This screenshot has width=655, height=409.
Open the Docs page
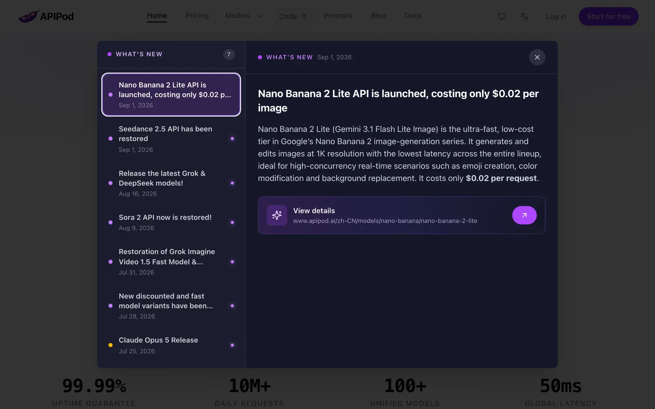(413, 16)
